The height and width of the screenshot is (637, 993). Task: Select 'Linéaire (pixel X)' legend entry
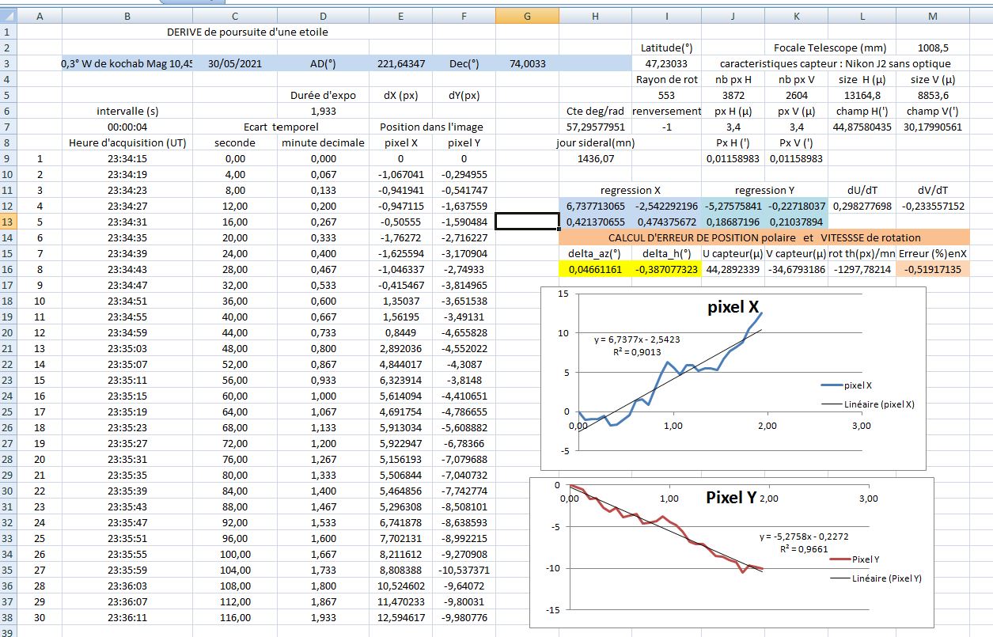tap(868, 404)
